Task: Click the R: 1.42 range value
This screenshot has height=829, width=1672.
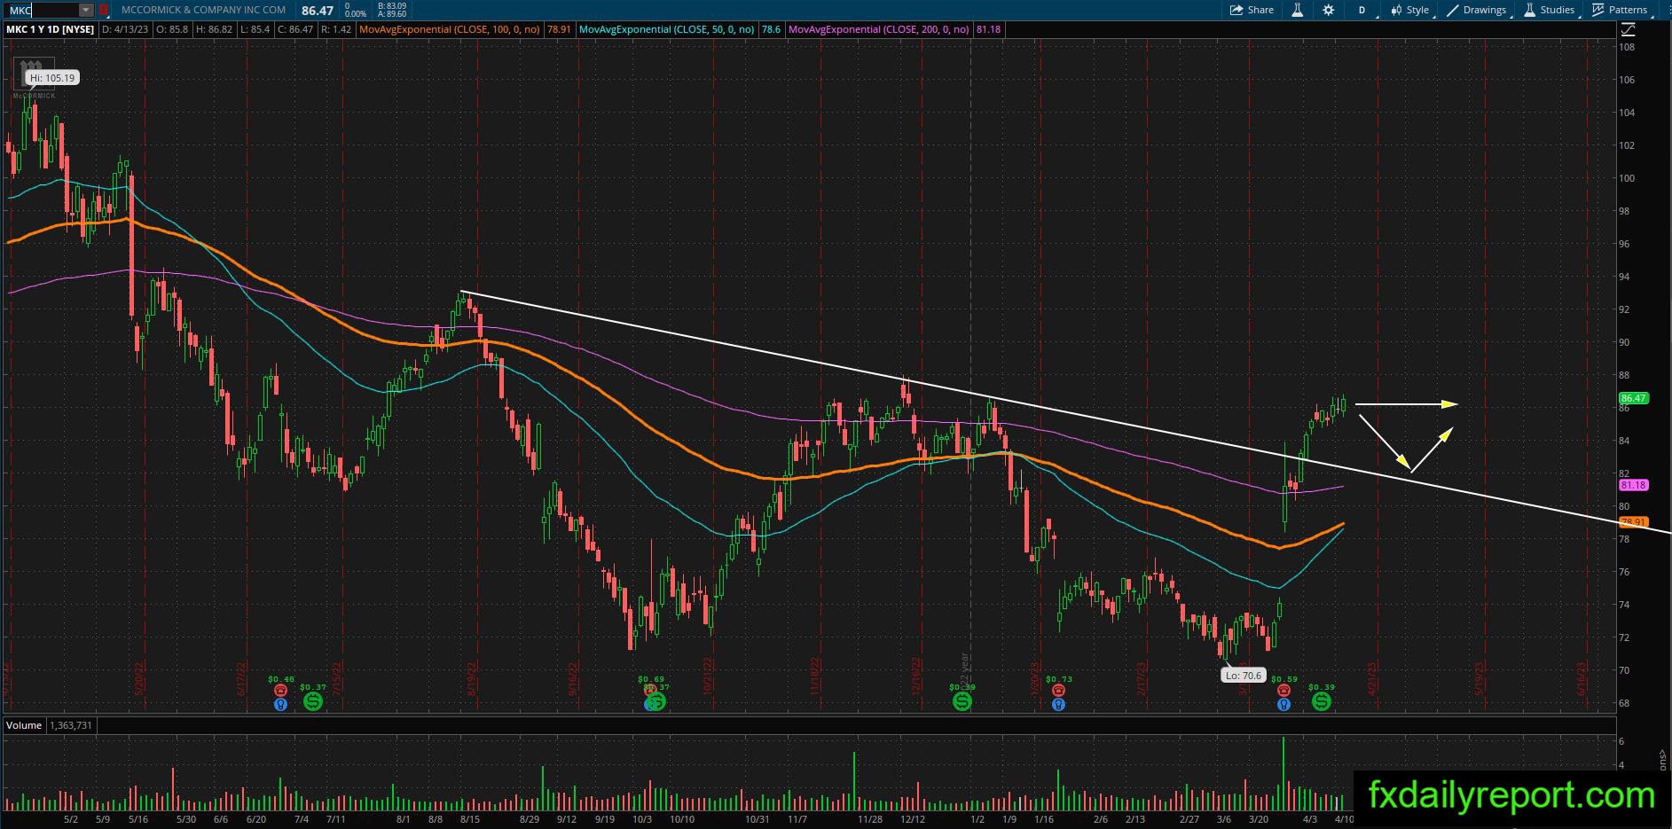Action: coord(336,29)
